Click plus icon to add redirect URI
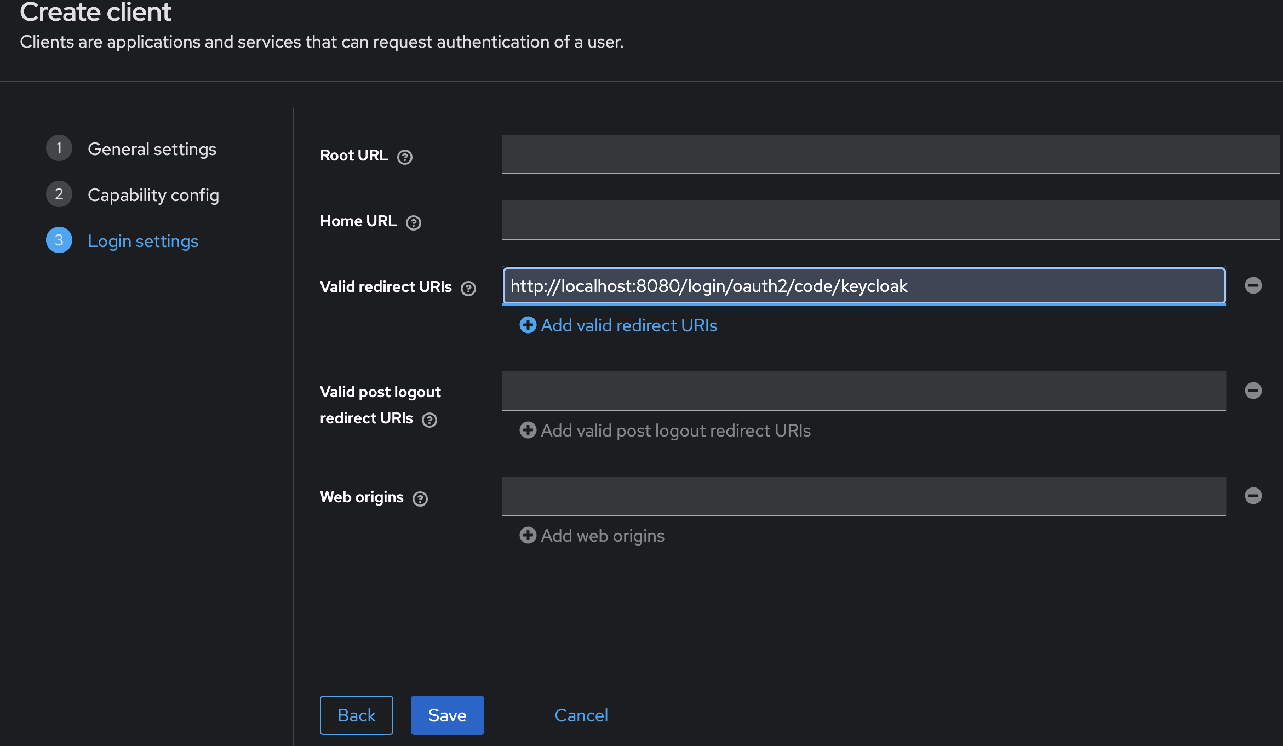The height and width of the screenshot is (746, 1283). click(528, 325)
